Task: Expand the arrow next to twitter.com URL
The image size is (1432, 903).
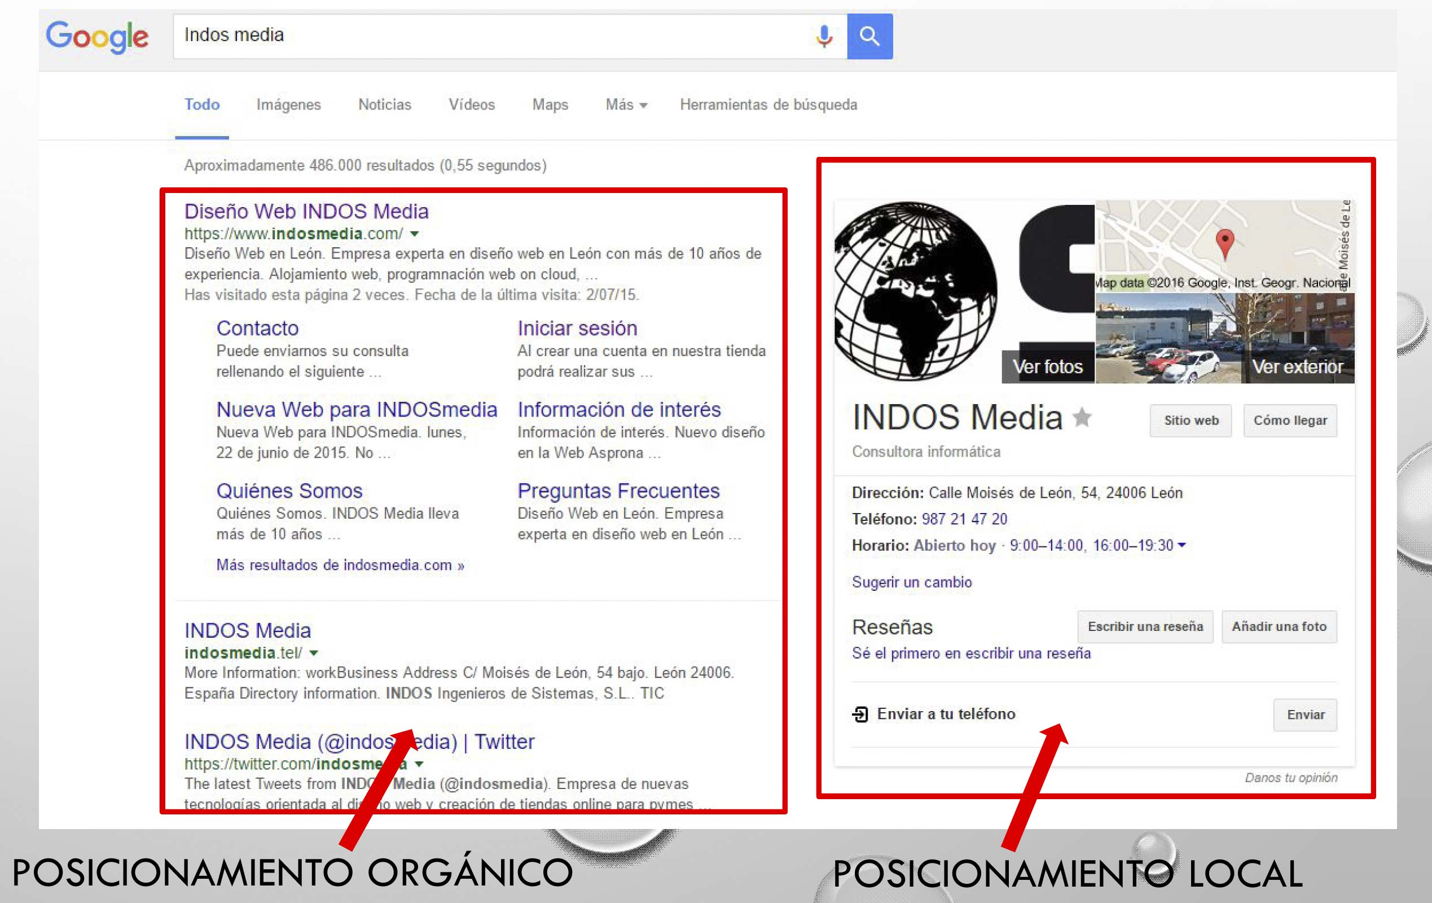Action: coord(419,764)
